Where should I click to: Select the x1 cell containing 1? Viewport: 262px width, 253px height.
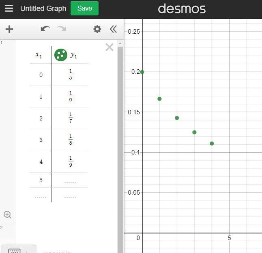pyautogui.click(x=41, y=96)
